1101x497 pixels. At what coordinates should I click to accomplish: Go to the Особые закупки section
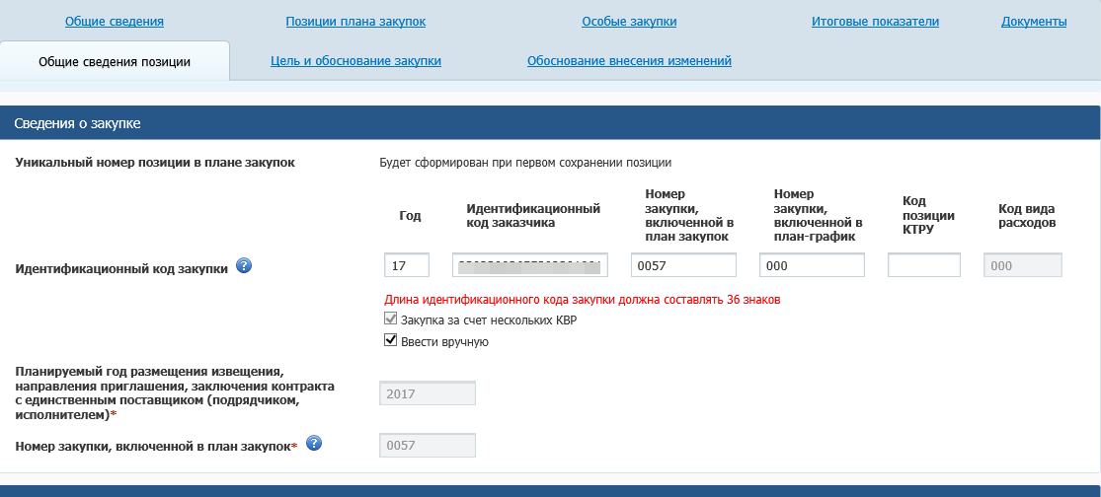(629, 21)
